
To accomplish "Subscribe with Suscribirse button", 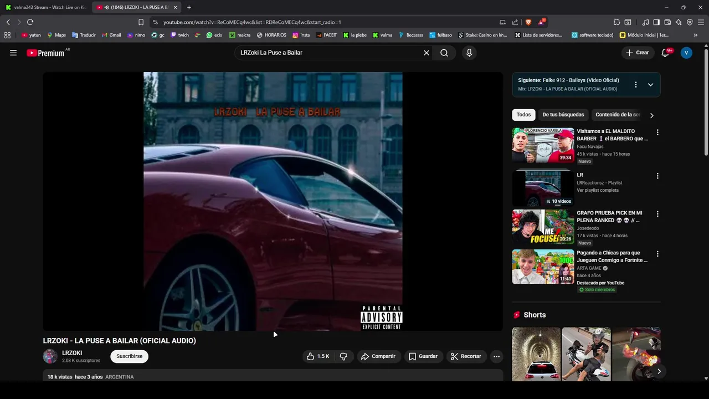I will click(129, 356).
